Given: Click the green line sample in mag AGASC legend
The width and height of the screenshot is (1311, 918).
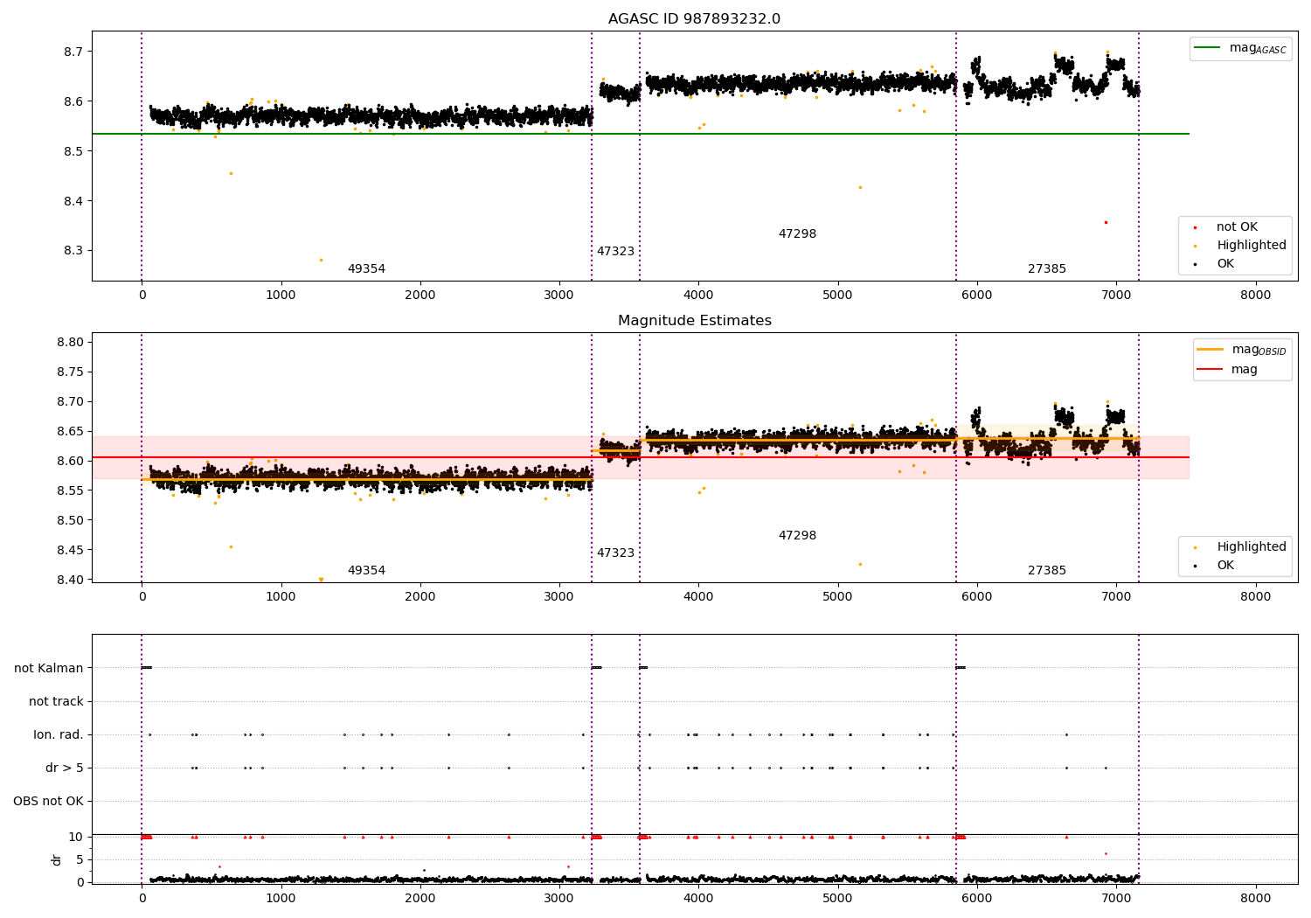Looking at the screenshot, I should tap(1206, 47).
